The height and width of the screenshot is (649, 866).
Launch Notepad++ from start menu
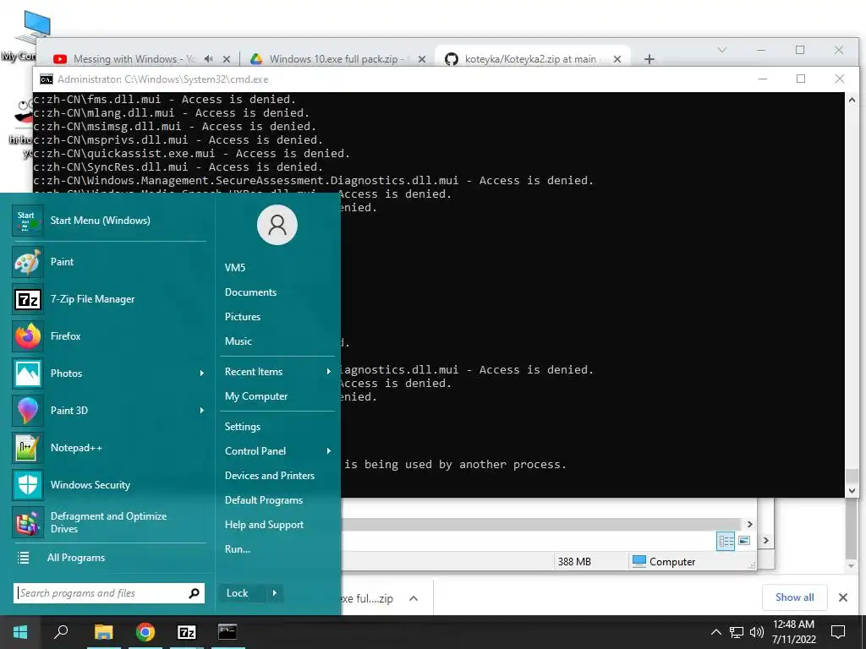coord(109,448)
